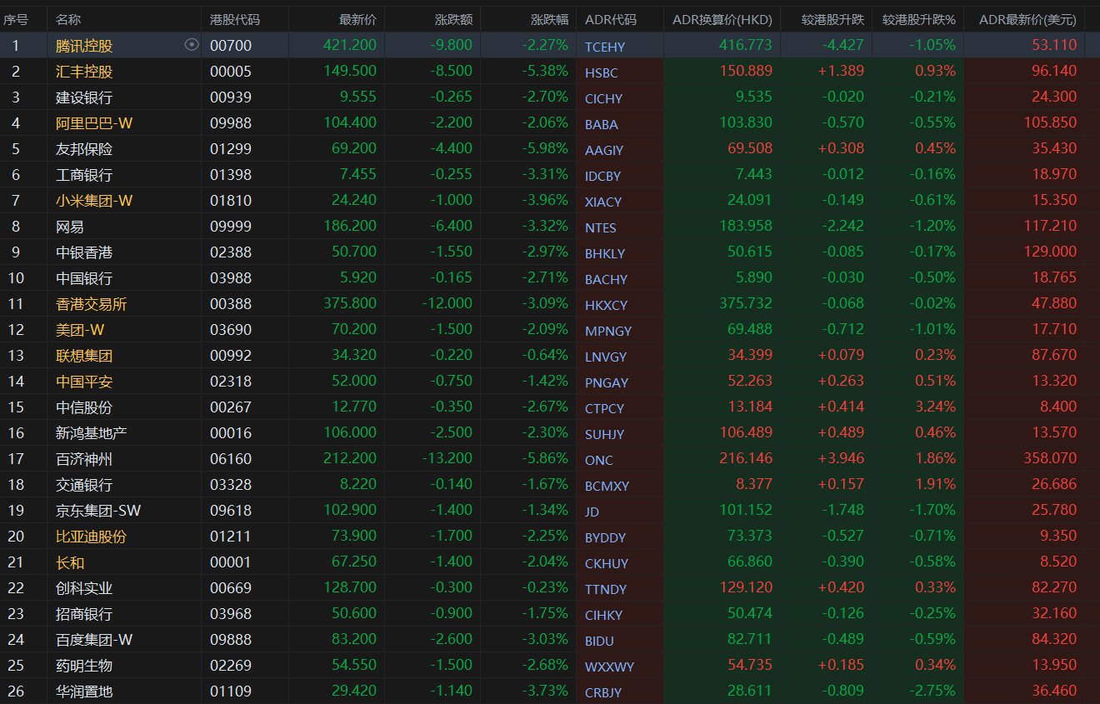Click the 较港股升跌 column header
This screenshot has height=704, width=1100.
coord(832,19)
